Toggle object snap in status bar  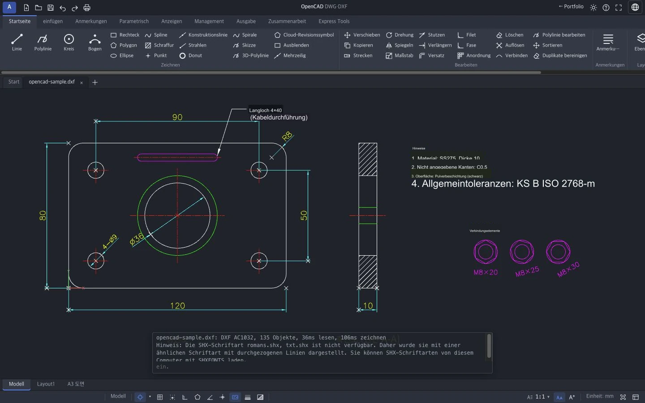pos(140,397)
